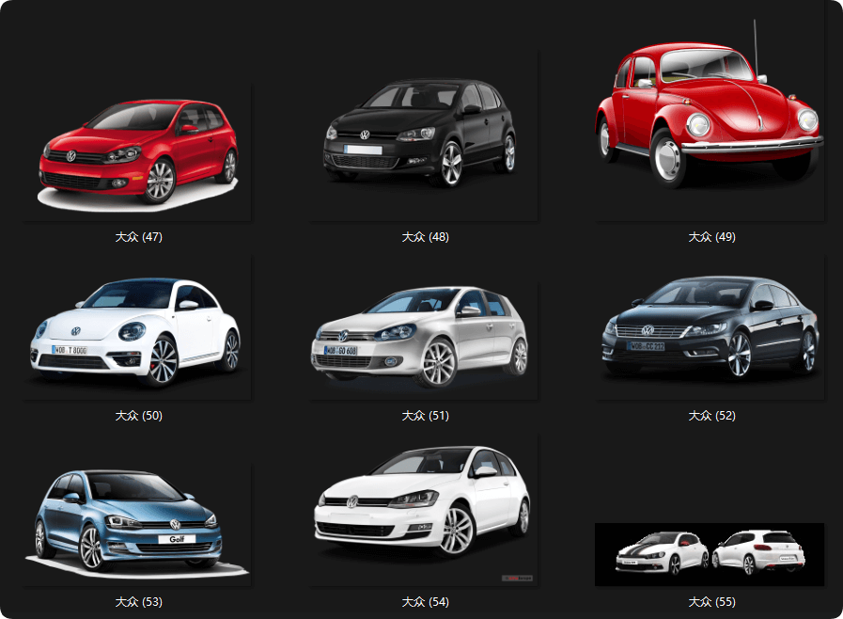
Task: Click the file name 大众 (53)
Action: point(139,602)
